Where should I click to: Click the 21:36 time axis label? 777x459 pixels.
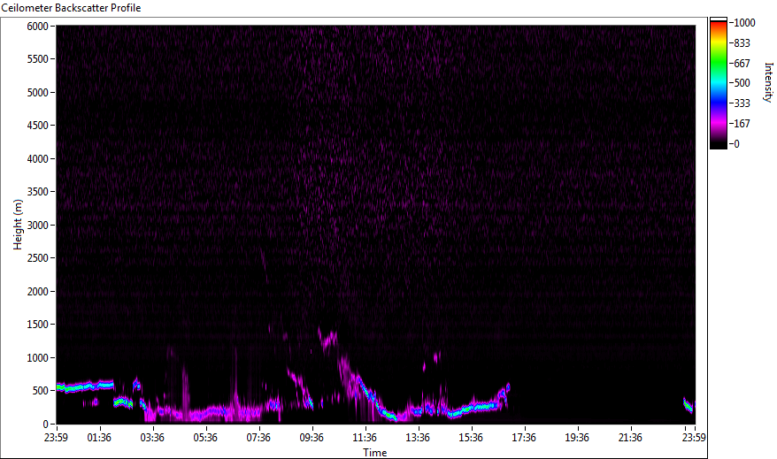click(x=630, y=438)
